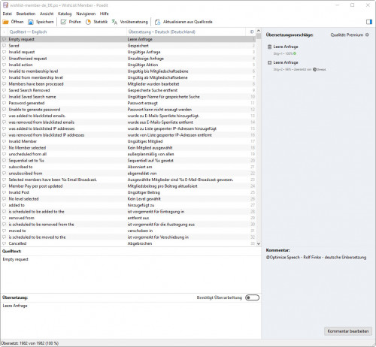376x347 pixels.
Task: Open a file with the Öffnen folder icon
Action: (5, 22)
